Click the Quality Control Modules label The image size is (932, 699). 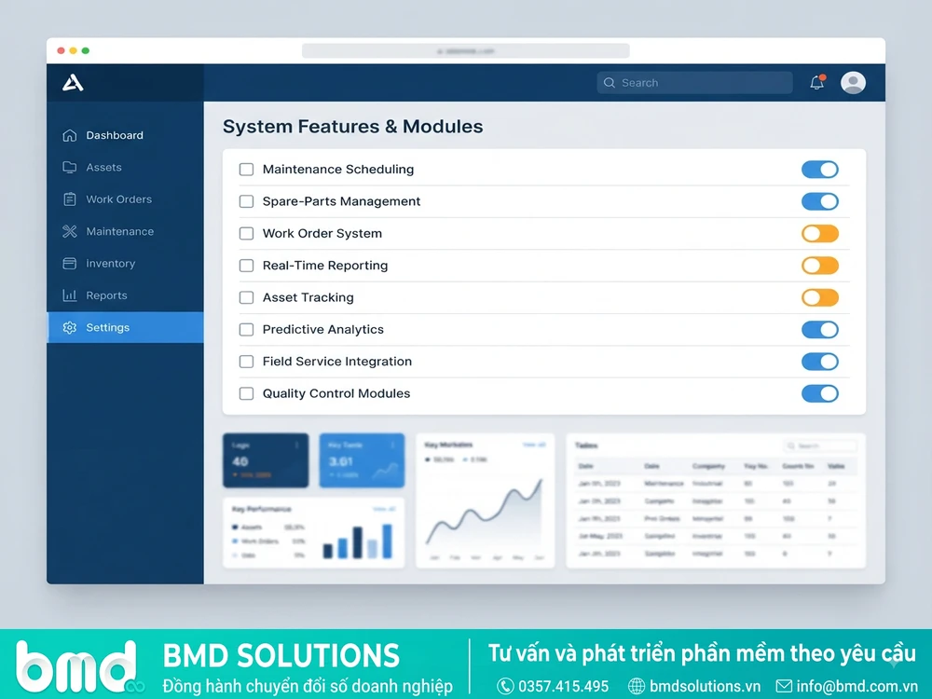coord(336,393)
